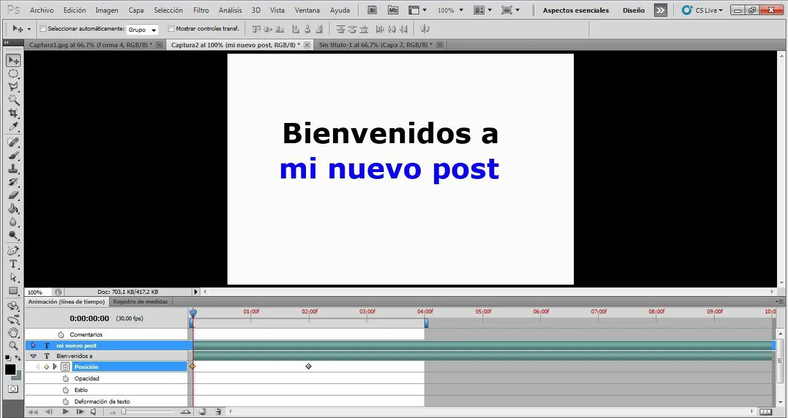Go to first frame of the timeline

click(x=33, y=412)
